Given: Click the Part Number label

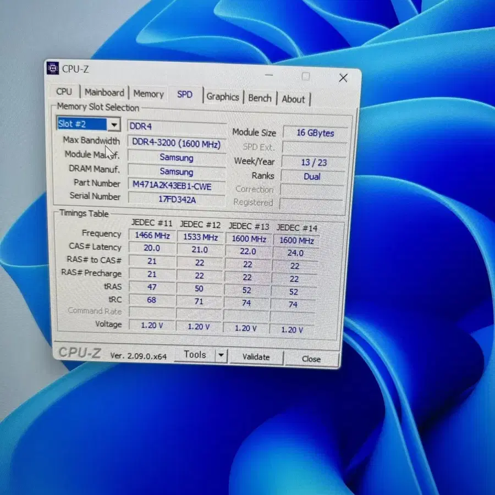Looking at the screenshot, I should pos(97,183).
